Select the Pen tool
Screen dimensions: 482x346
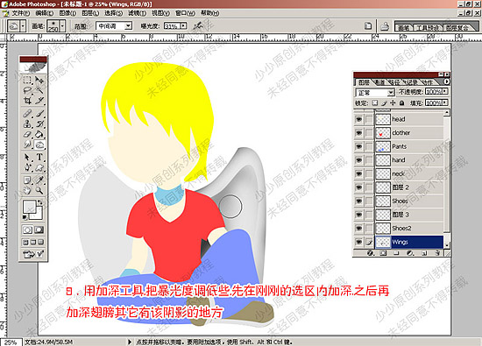pos(27,167)
